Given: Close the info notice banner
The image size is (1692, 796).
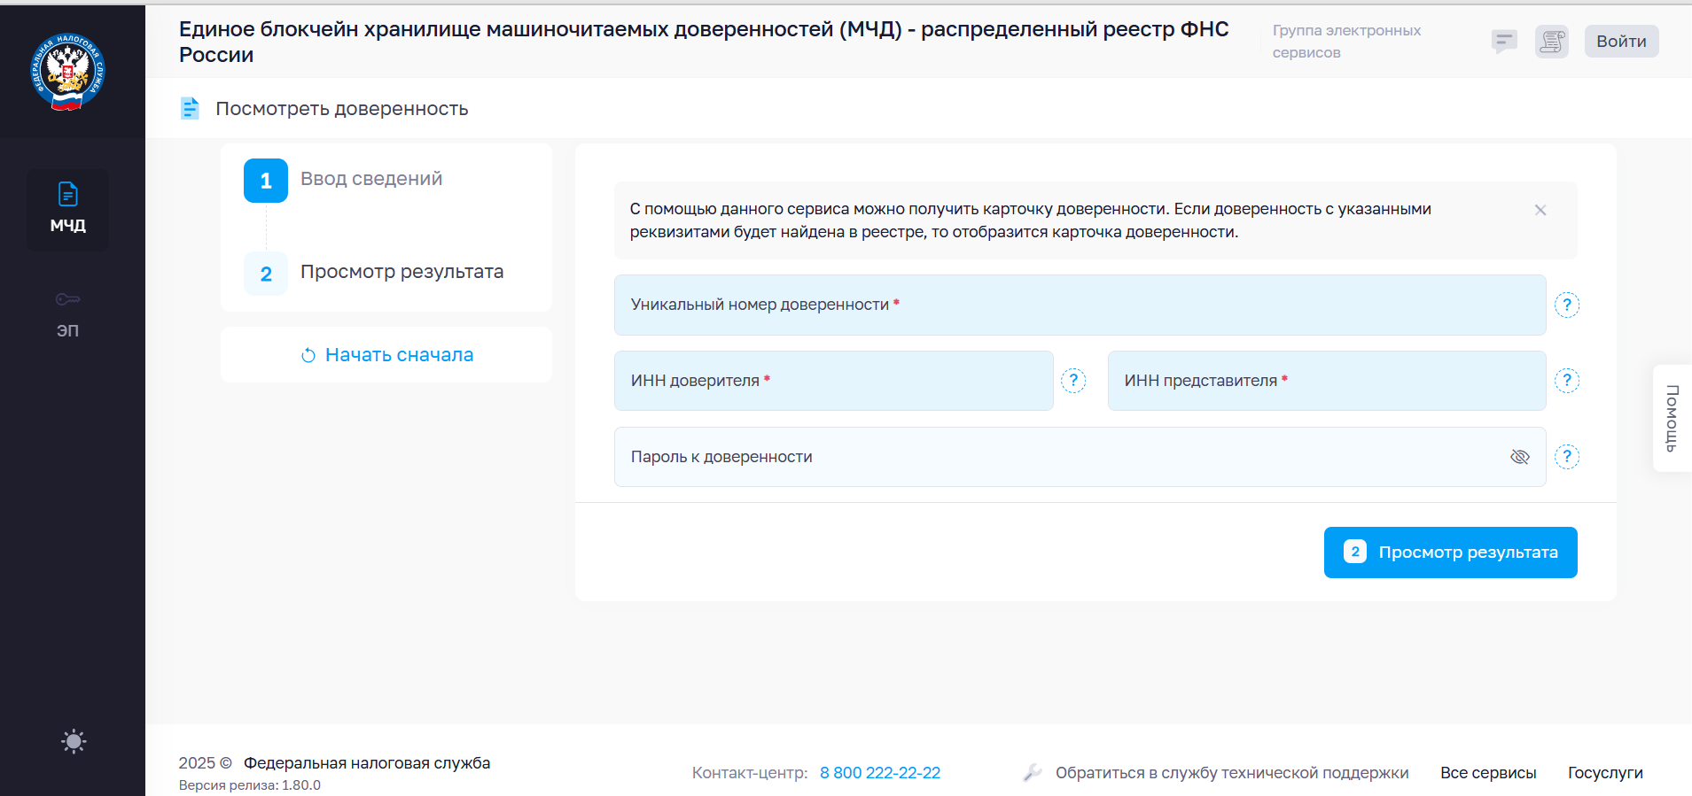Looking at the screenshot, I should tap(1540, 210).
